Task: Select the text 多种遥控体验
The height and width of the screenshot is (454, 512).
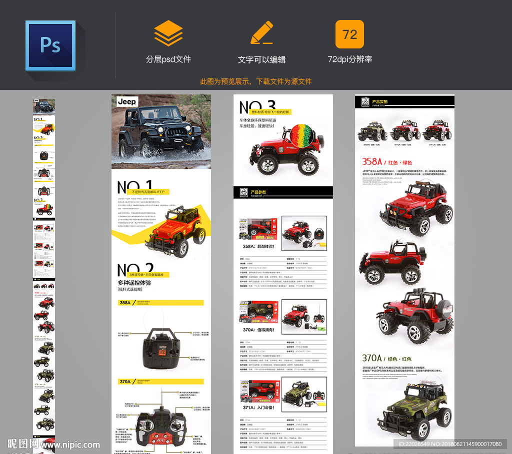Action: point(134,283)
